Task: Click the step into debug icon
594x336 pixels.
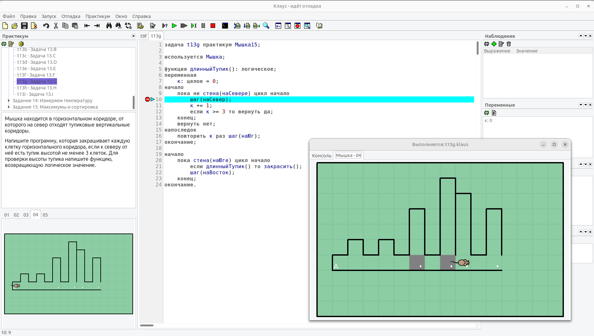Action: tap(237, 26)
